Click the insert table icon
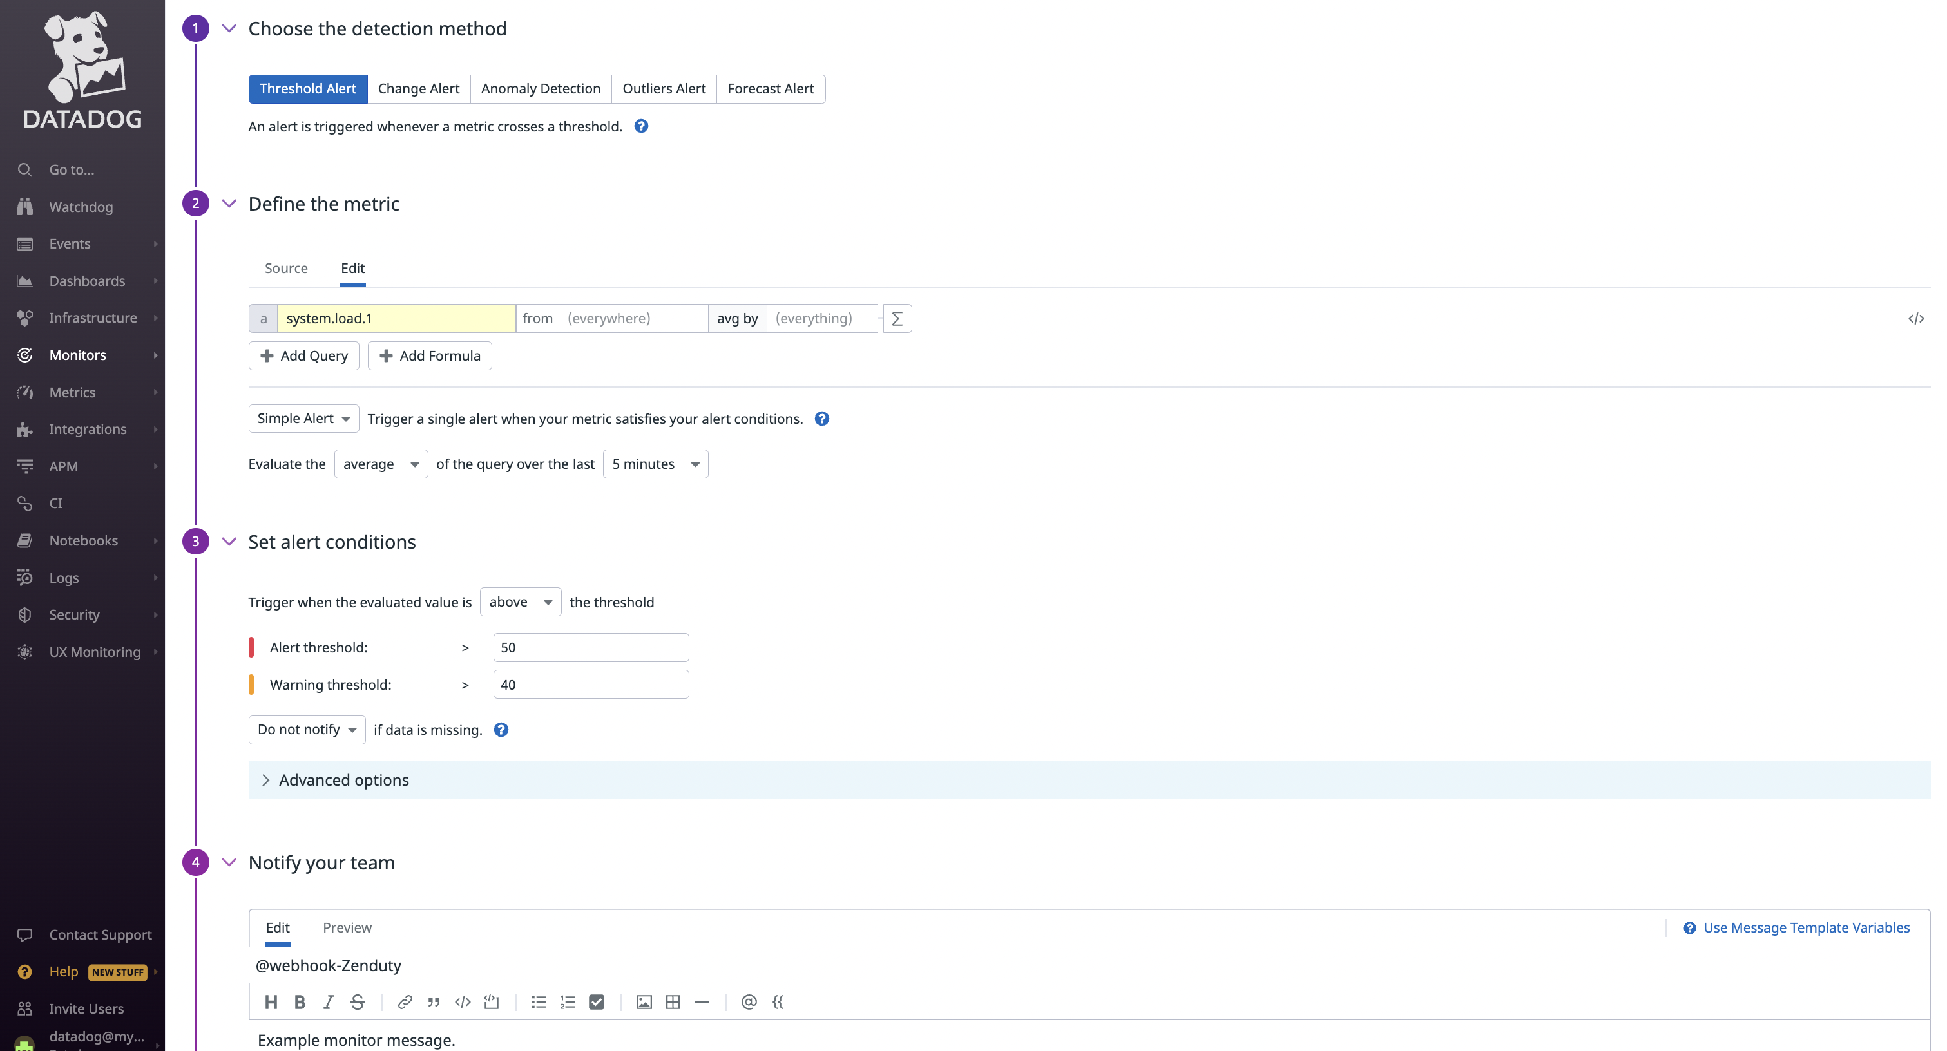 point(673,1002)
